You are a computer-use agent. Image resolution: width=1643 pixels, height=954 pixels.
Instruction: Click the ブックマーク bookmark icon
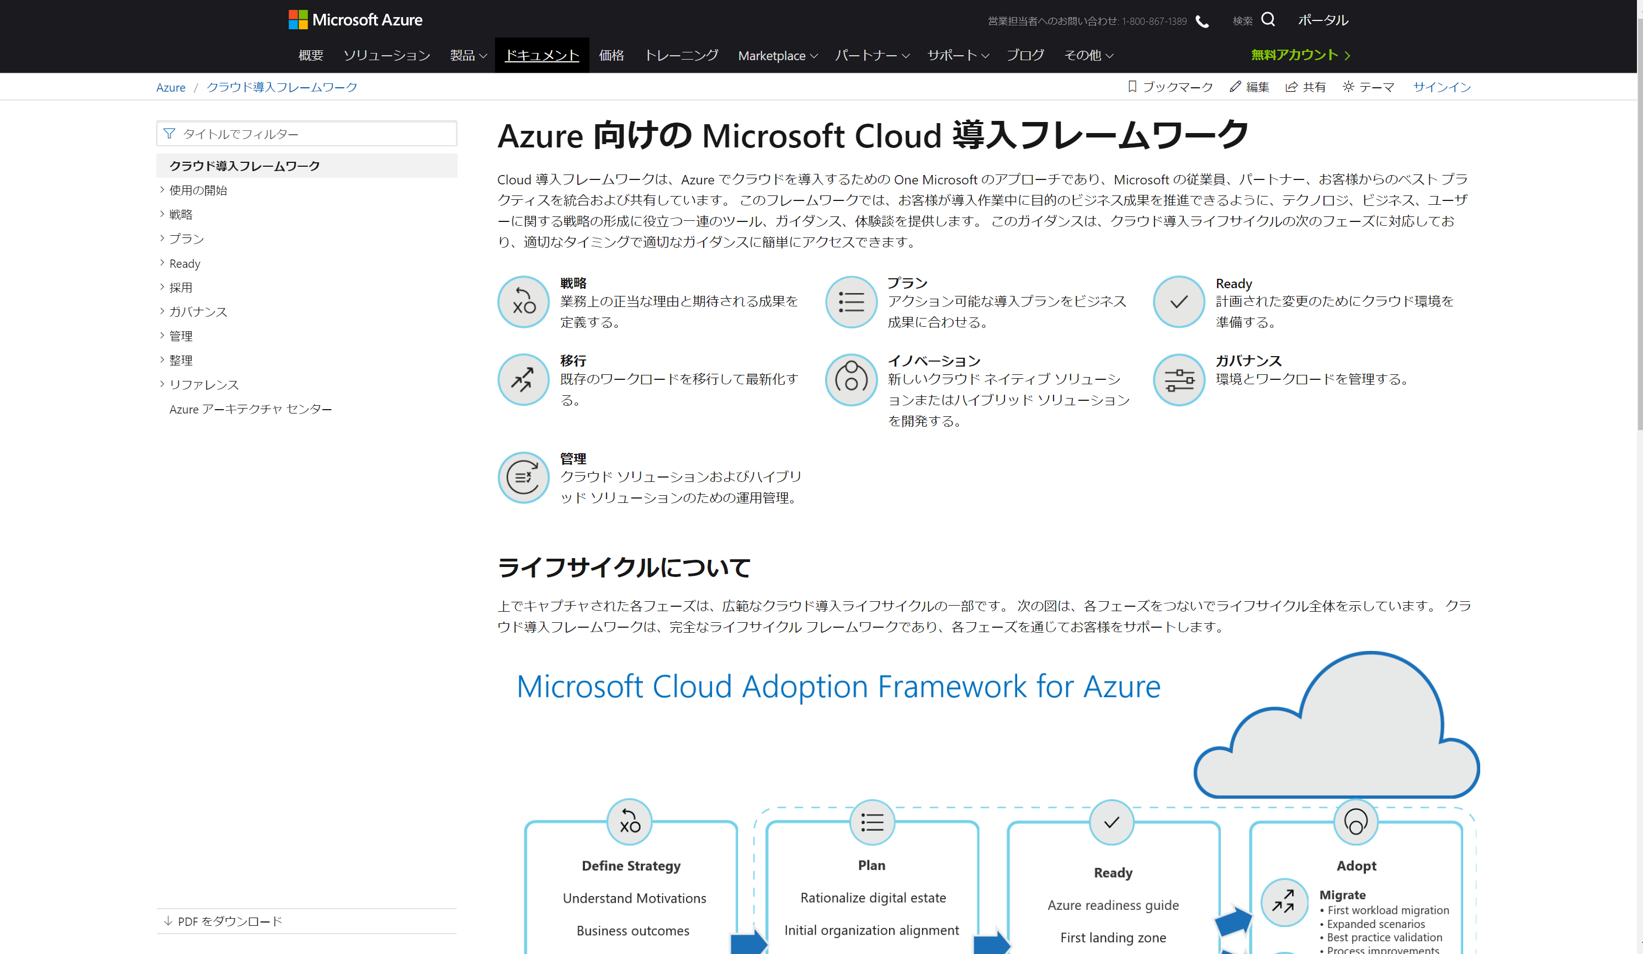click(x=1132, y=87)
